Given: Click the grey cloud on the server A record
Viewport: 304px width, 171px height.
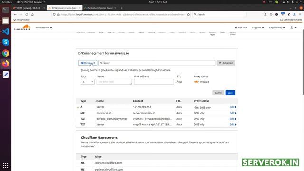Looking at the screenshot, I should 196,107.
